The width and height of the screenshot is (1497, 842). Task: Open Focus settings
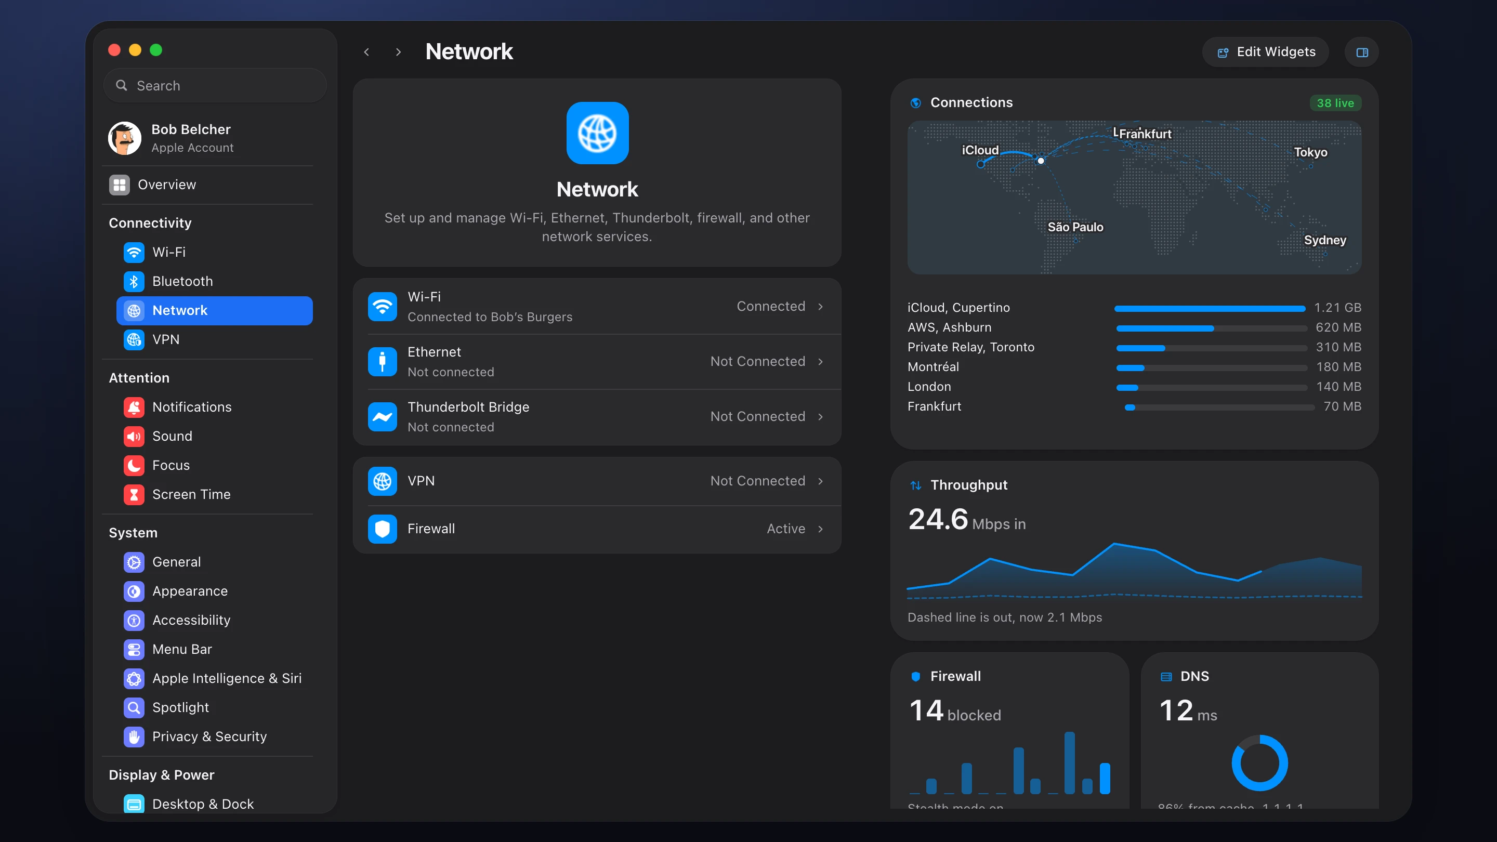pos(214,465)
